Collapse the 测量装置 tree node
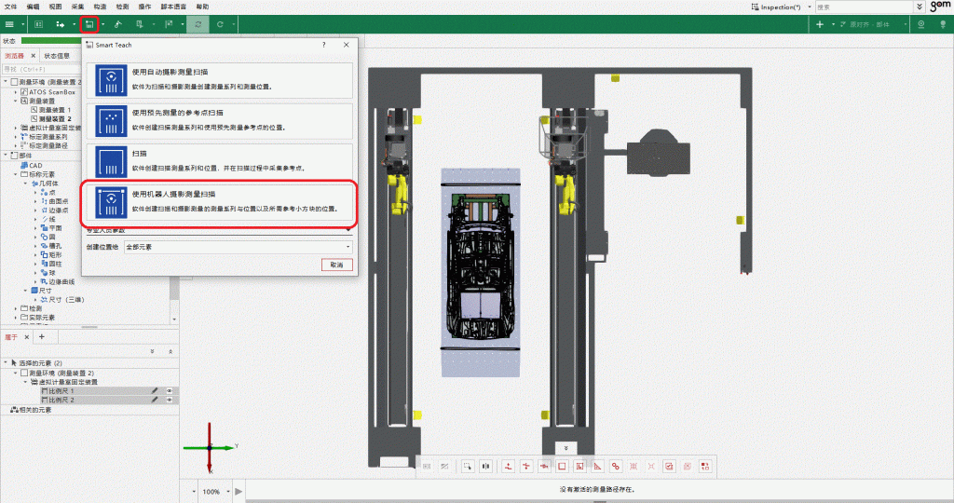954x503 pixels. click(16, 101)
